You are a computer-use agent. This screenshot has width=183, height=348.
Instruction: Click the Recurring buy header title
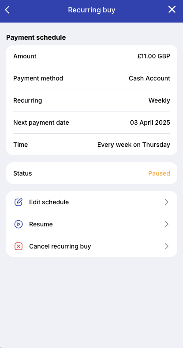92,10
